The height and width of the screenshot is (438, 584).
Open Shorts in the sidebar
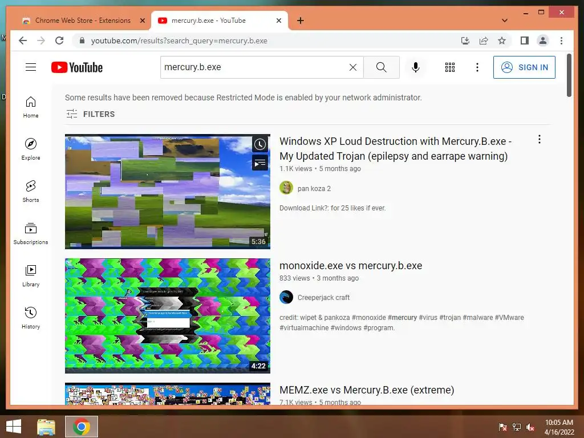point(31,191)
